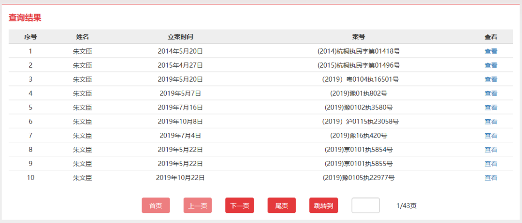Select case number (2015)杭桐执民字第01496号

tap(359, 66)
